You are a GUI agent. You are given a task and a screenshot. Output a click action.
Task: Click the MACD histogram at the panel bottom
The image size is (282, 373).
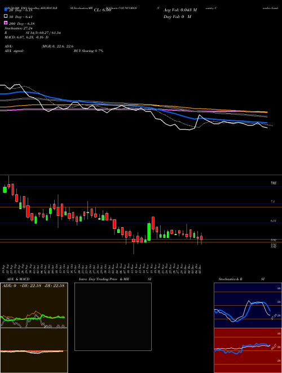[34, 350]
